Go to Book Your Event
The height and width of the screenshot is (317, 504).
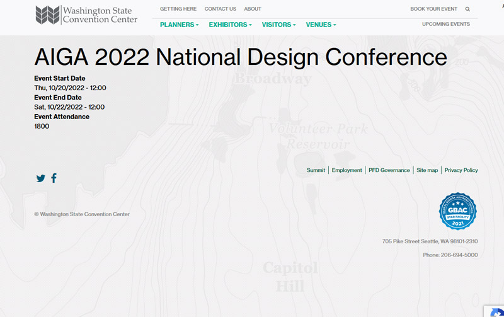(x=433, y=9)
